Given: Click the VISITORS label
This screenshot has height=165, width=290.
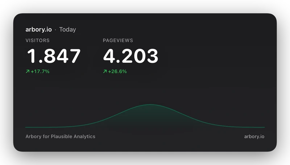Looking at the screenshot, I should [38, 41].
